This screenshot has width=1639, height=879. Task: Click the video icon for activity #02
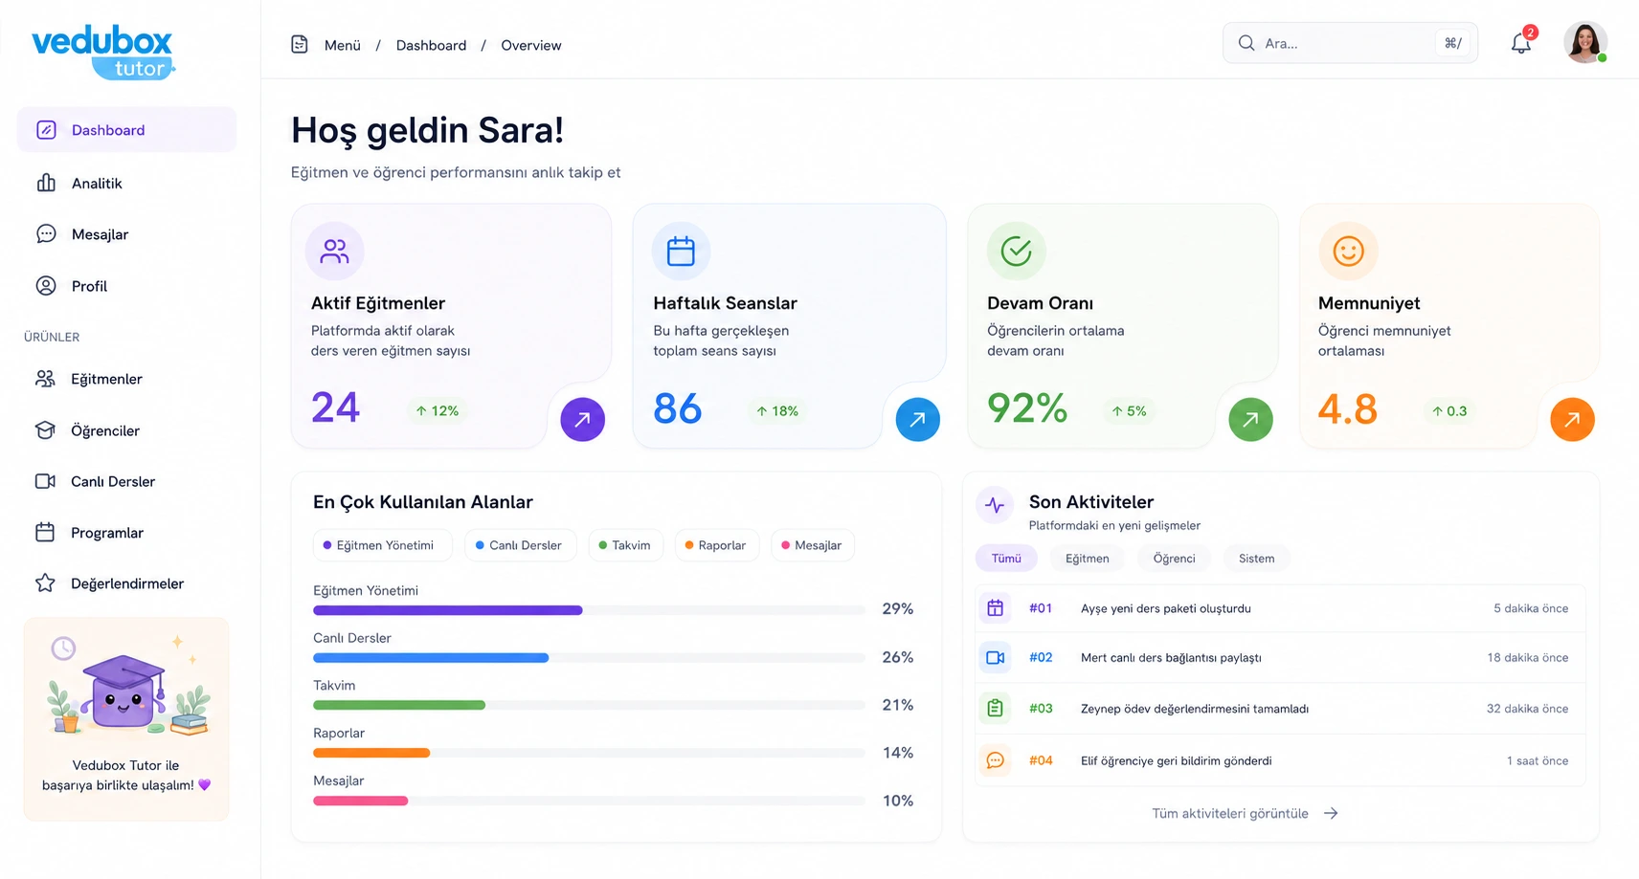(996, 658)
